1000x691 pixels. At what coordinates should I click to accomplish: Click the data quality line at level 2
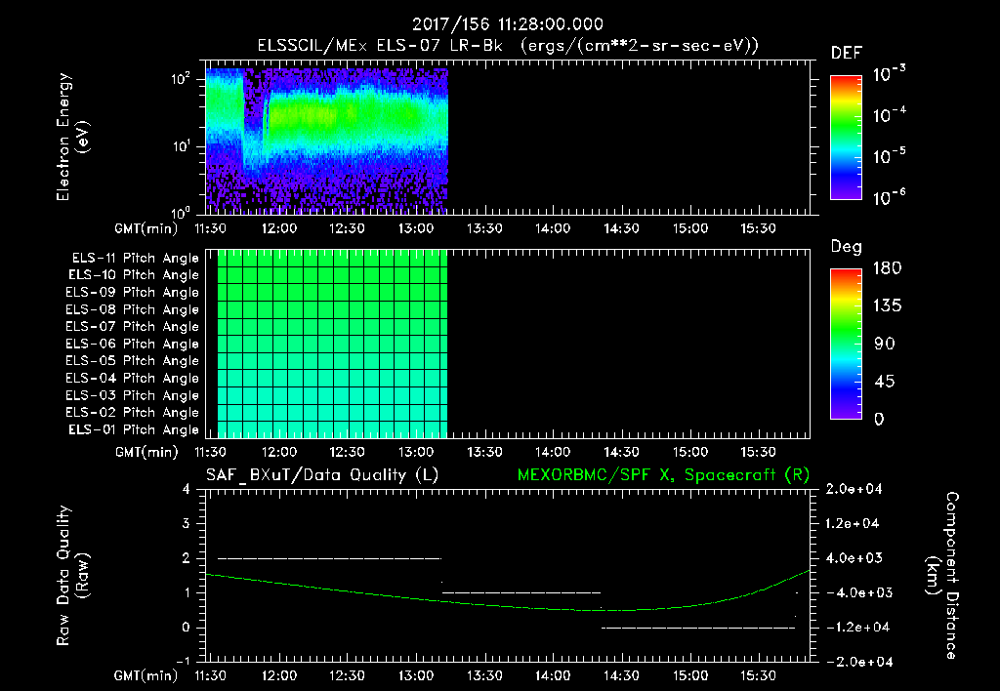pos(330,558)
